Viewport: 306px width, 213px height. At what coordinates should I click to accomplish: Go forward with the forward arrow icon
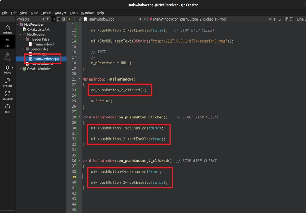pyautogui.click(x=75, y=19)
